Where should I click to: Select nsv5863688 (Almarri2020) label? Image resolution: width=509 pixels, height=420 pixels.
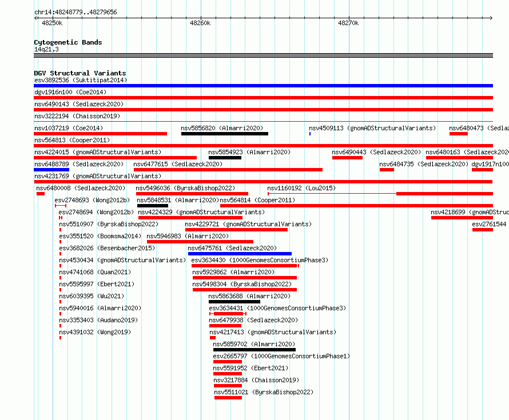249,296
